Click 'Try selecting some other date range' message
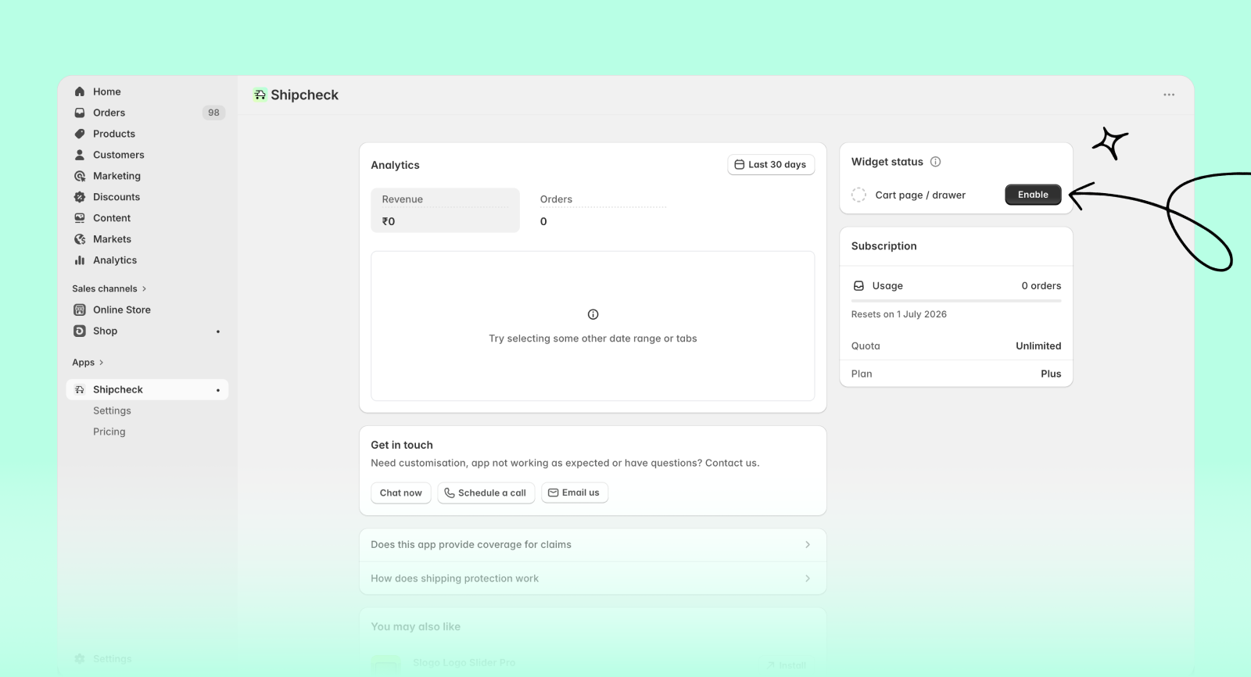This screenshot has height=677, width=1251. (x=593, y=338)
